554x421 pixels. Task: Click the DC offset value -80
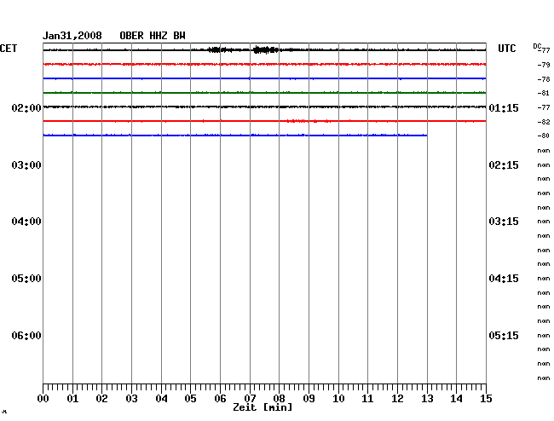pyautogui.click(x=544, y=136)
